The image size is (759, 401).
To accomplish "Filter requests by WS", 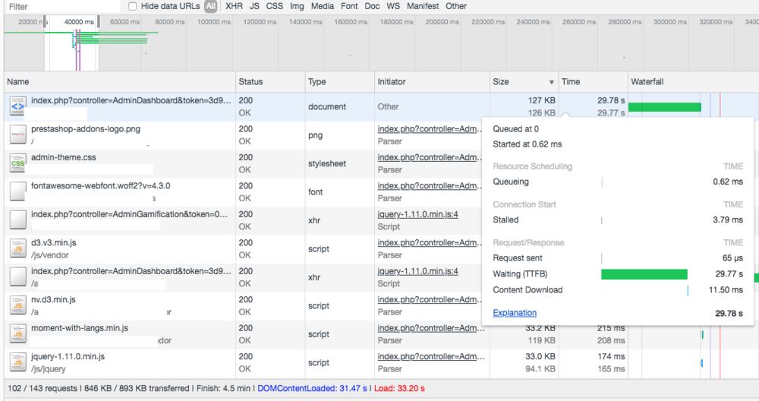I will [393, 6].
